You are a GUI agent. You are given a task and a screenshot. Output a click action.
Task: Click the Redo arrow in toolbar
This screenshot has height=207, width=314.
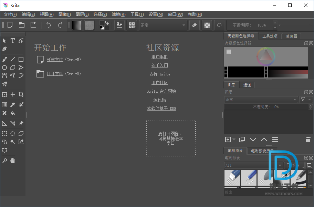[x=60, y=25]
